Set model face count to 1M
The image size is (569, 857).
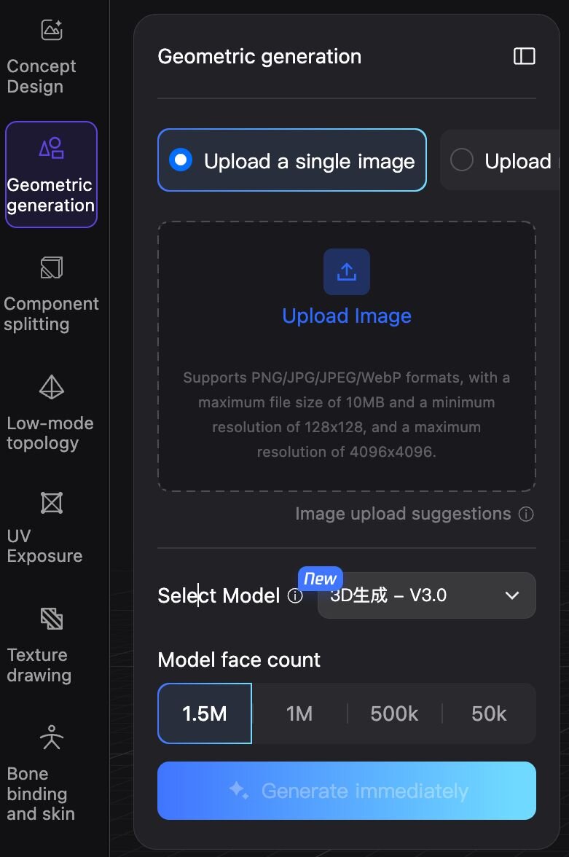[299, 713]
